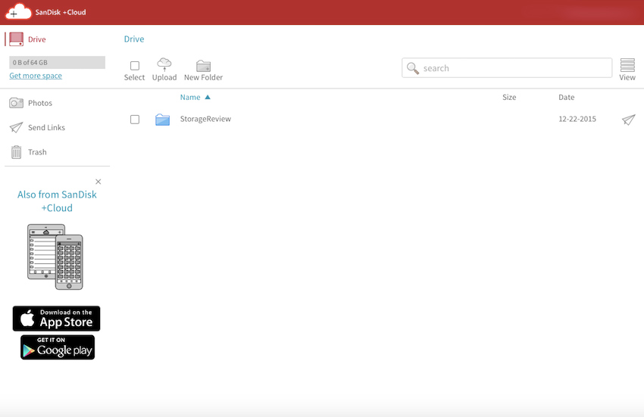Viewport: 644px width, 417px height.
Task: Toggle the Select all checkbox in toolbar
Action: (x=135, y=66)
